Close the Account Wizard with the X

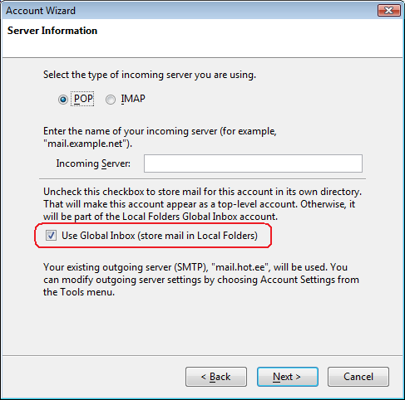(389, 11)
